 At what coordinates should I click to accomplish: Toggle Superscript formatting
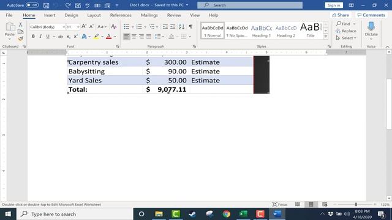point(75,37)
